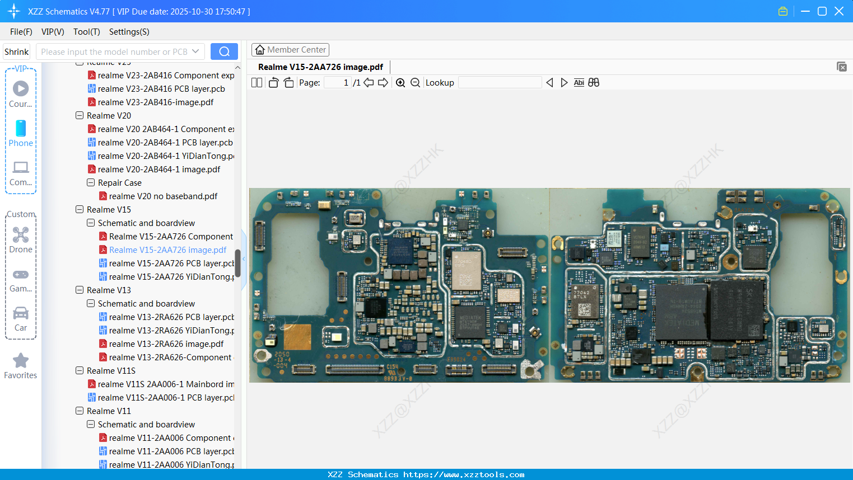Click the file tree scroll-up arrow
Image resolution: width=853 pixels, height=480 pixels.
[x=237, y=67]
